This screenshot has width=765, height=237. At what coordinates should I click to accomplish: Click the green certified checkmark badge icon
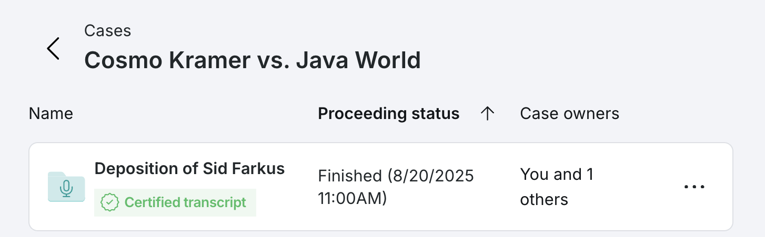pyautogui.click(x=109, y=202)
